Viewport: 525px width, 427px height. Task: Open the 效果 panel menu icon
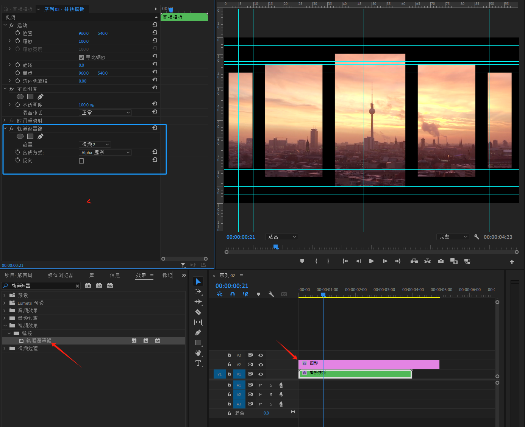click(152, 276)
